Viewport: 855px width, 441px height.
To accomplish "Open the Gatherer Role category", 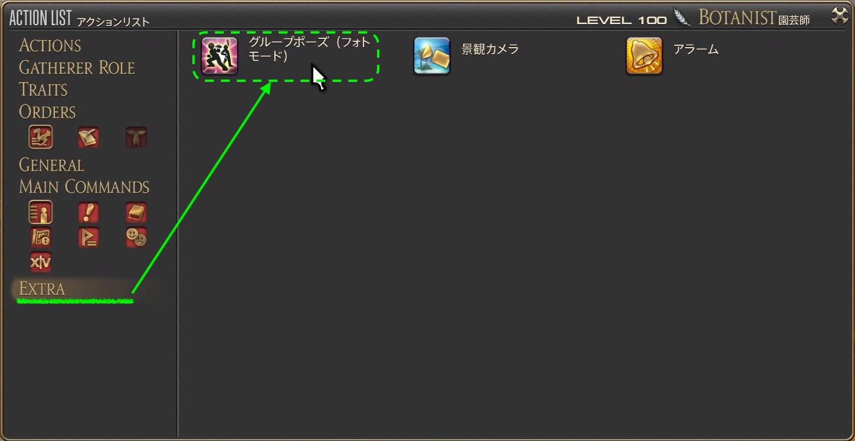I will coord(77,68).
